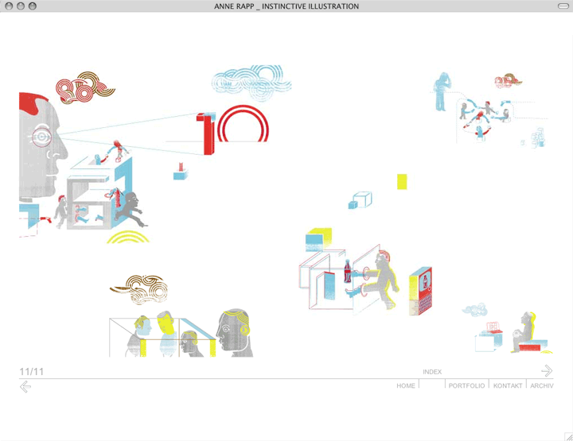Open the ARCHIV section
Screen dimensions: 573x441
point(542,385)
